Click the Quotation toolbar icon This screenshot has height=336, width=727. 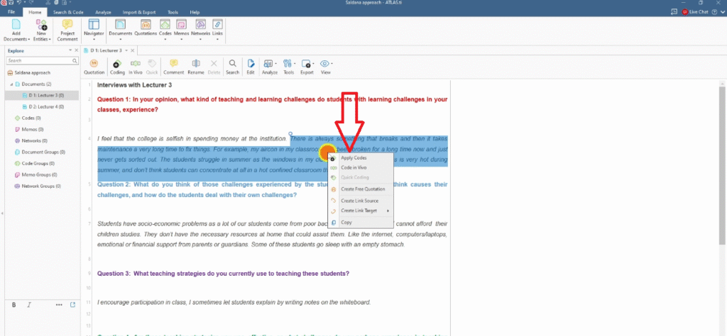pyautogui.click(x=94, y=66)
